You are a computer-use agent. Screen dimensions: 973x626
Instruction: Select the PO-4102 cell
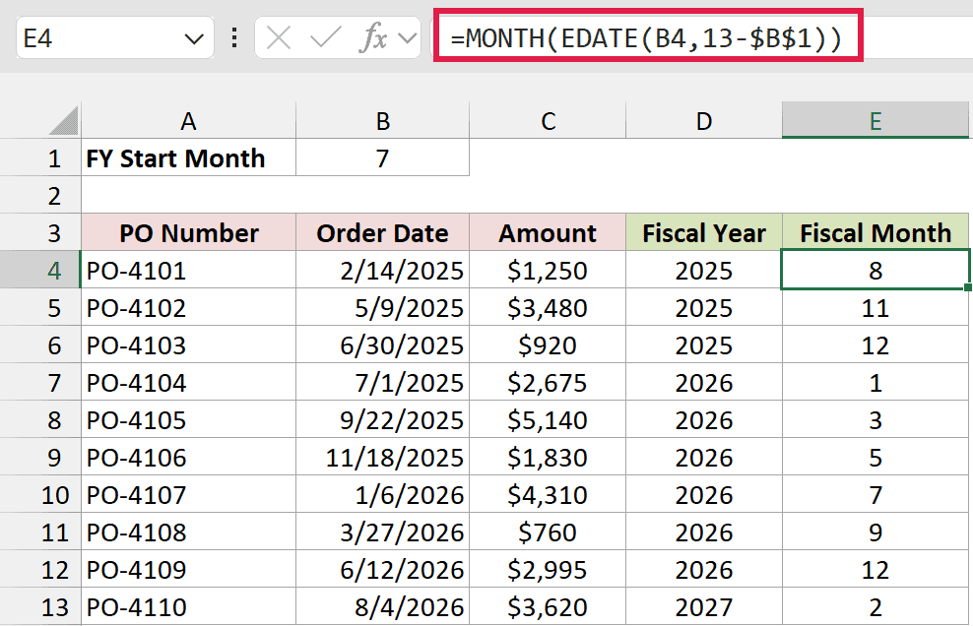coord(189,308)
